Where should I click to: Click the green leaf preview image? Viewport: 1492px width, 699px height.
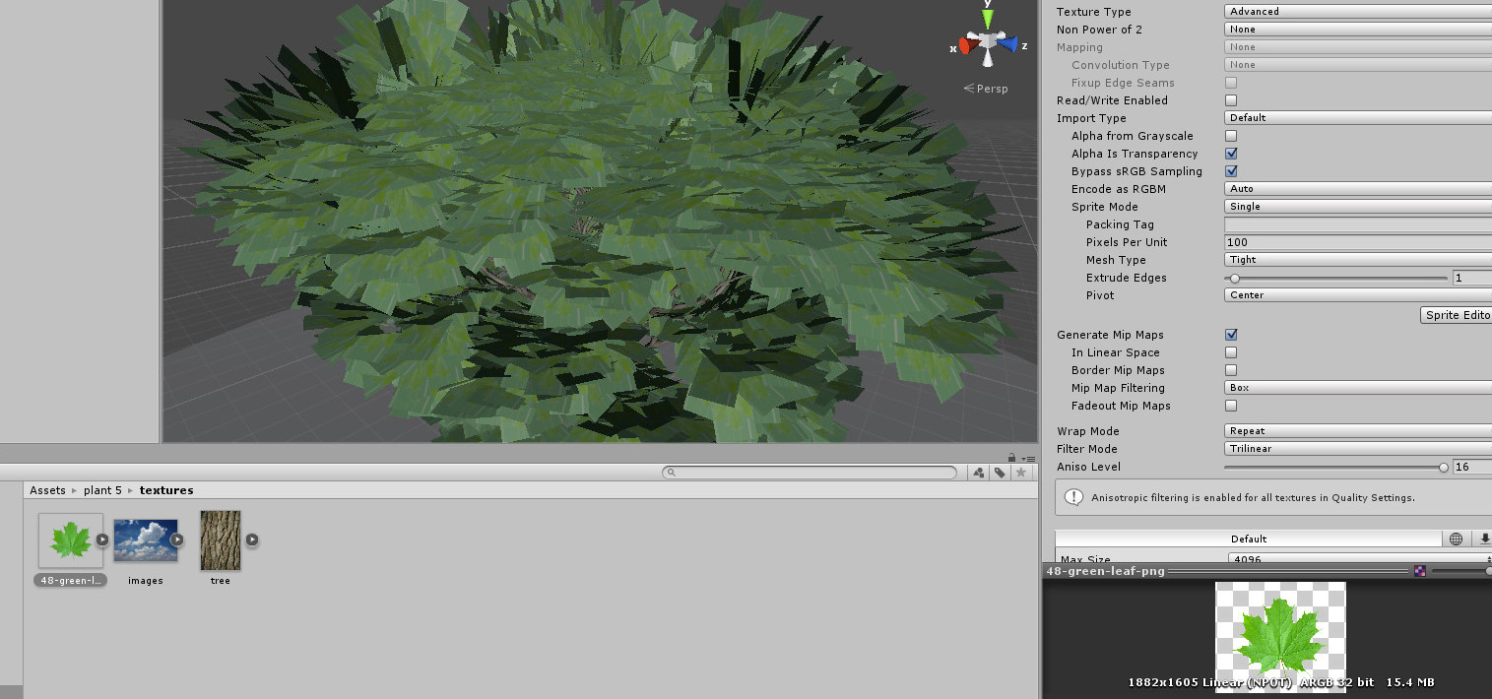pyautogui.click(x=1280, y=636)
